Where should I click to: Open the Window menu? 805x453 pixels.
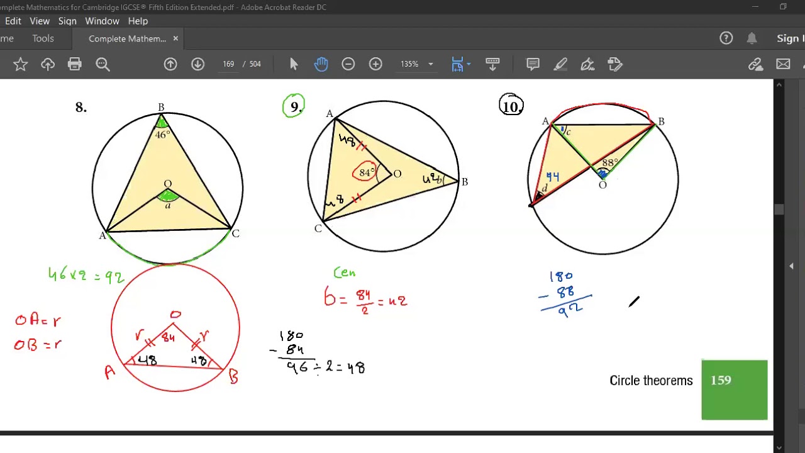point(102,21)
